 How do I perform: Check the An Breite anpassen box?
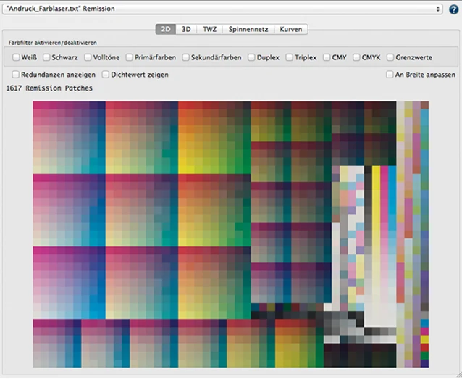coord(390,75)
